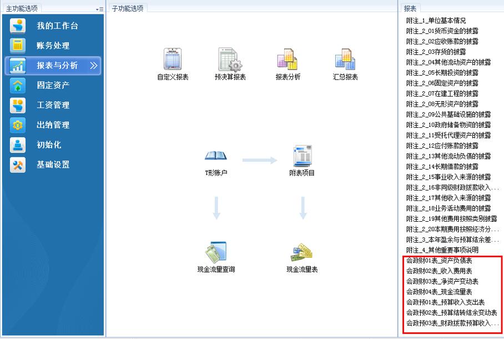The image size is (504, 339).
Task: Choose 账务处理 in the main menu
Action: coord(53,46)
